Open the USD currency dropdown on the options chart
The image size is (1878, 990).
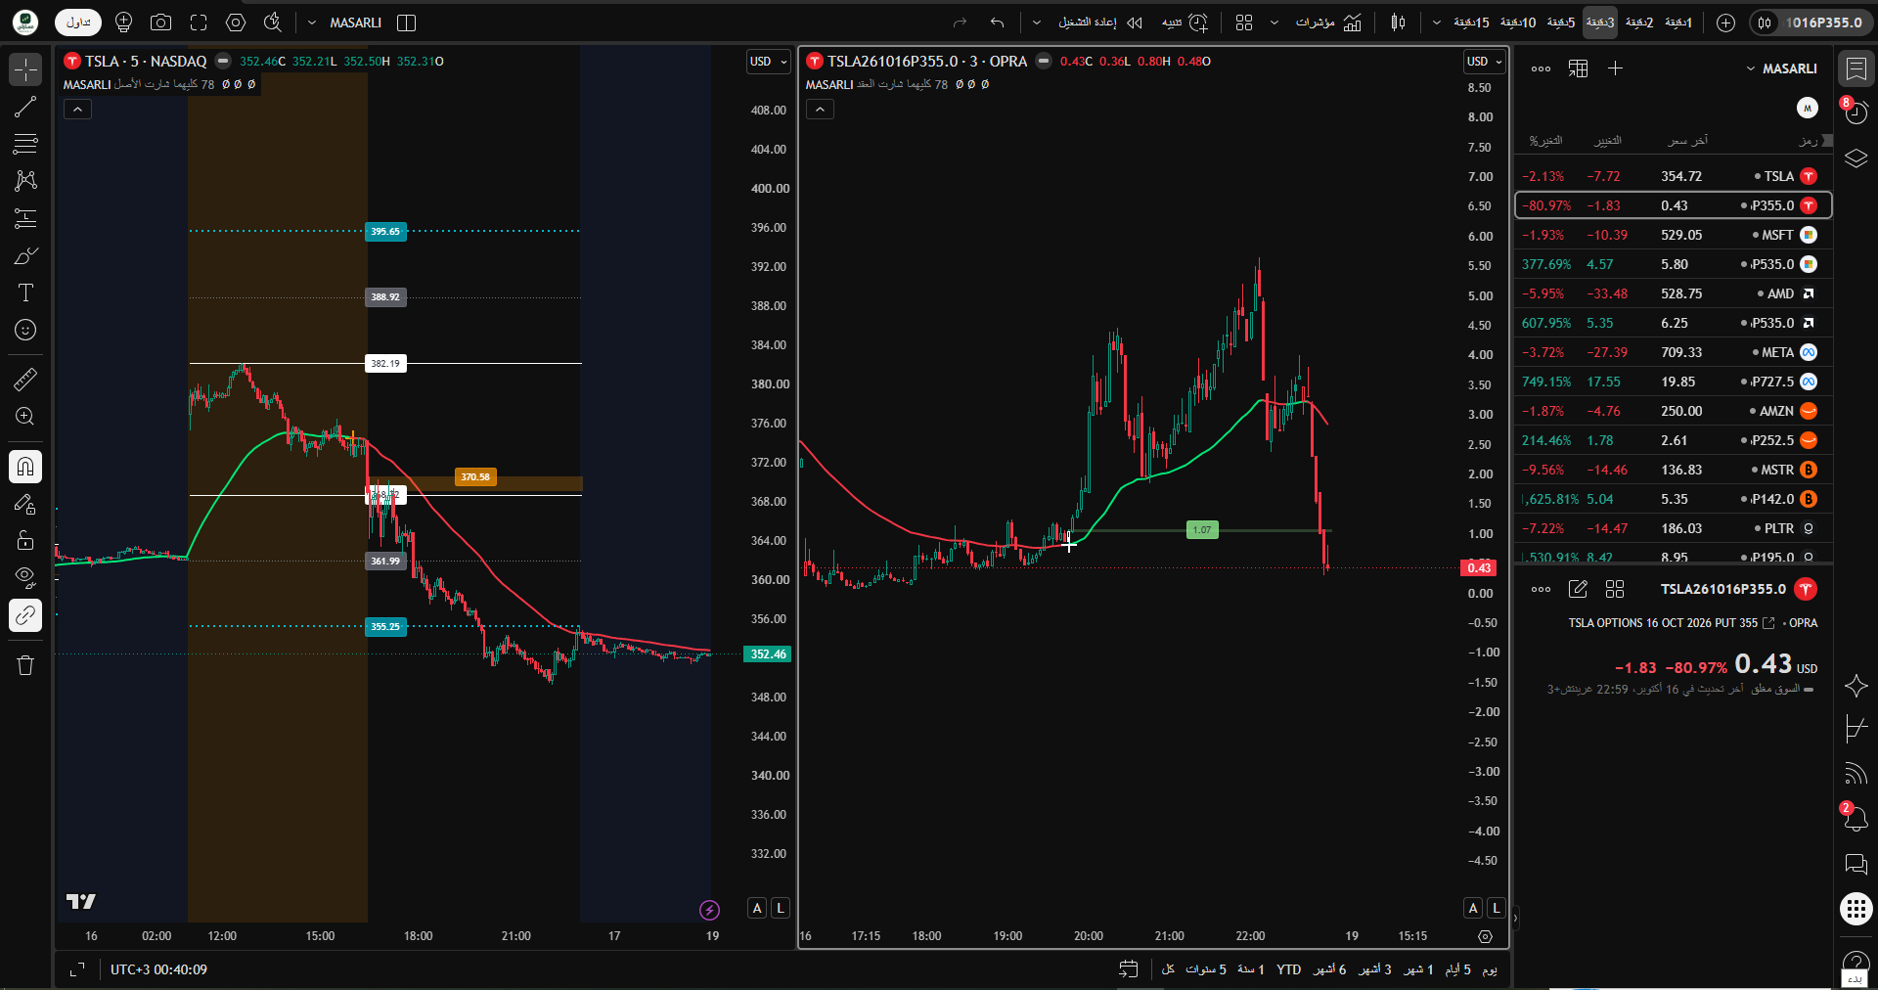pos(1485,62)
